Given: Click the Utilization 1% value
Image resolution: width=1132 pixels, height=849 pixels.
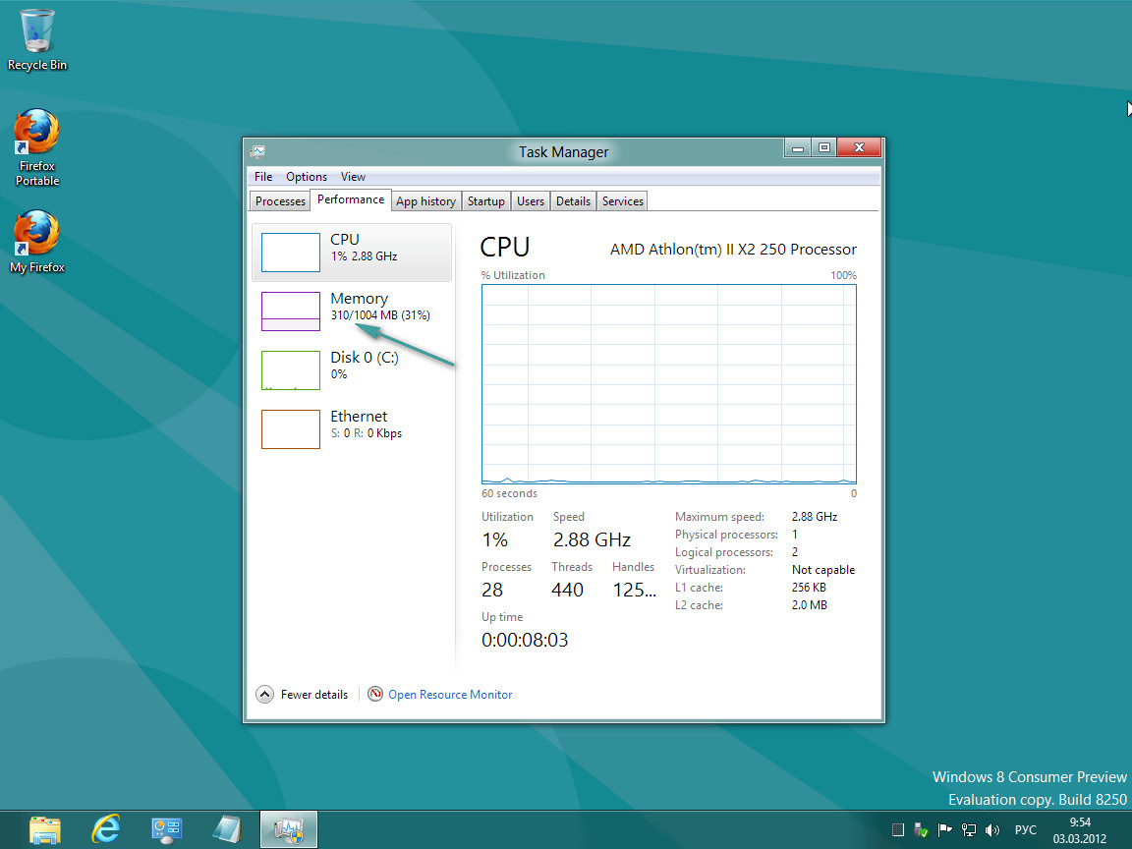Looking at the screenshot, I should pos(495,539).
